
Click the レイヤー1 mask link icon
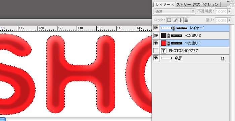pos(174,28)
